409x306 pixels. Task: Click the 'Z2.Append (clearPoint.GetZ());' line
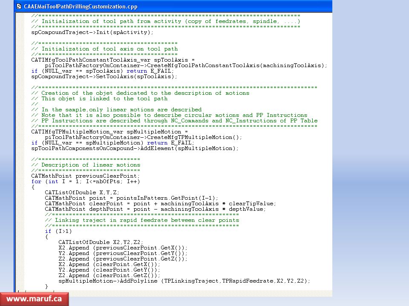click(109, 275)
